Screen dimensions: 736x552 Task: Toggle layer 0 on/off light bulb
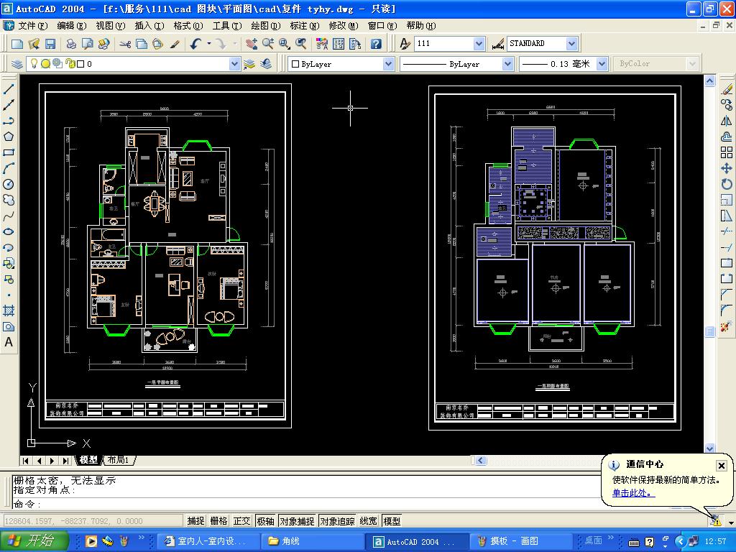point(34,63)
